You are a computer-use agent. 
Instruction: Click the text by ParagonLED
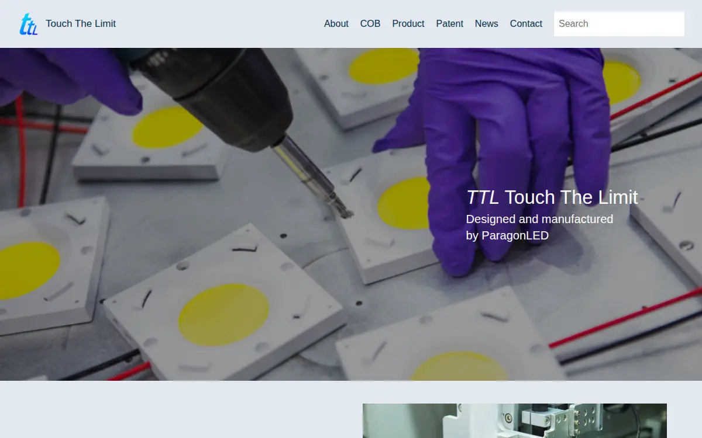pyautogui.click(x=507, y=236)
